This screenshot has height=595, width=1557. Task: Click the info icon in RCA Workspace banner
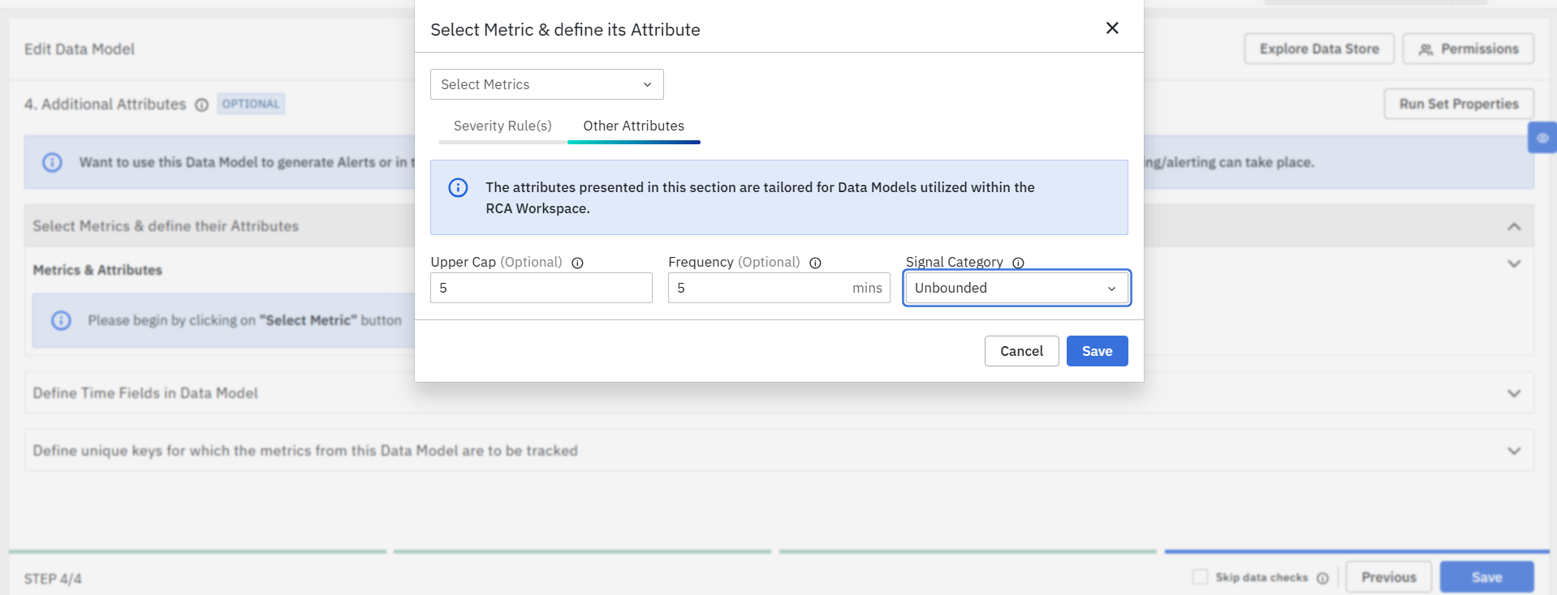[x=458, y=188]
